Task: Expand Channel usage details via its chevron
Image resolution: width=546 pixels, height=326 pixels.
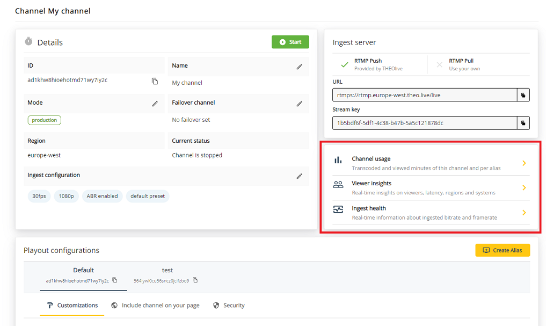Action: (524, 162)
